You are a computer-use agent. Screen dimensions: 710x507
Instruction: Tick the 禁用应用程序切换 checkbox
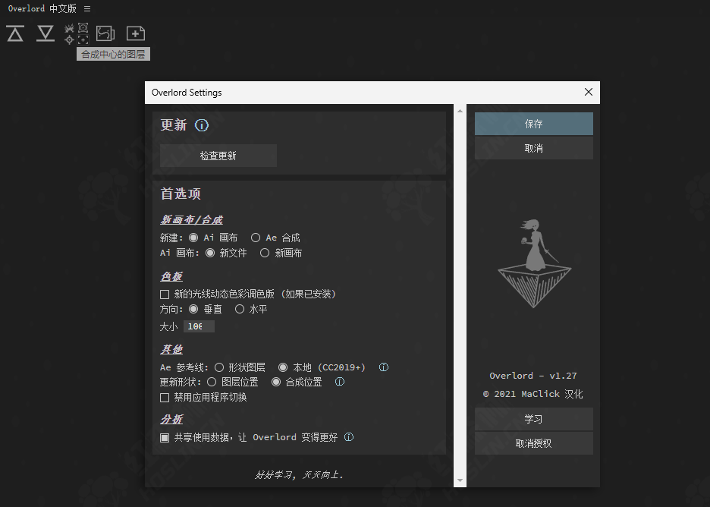coord(165,398)
